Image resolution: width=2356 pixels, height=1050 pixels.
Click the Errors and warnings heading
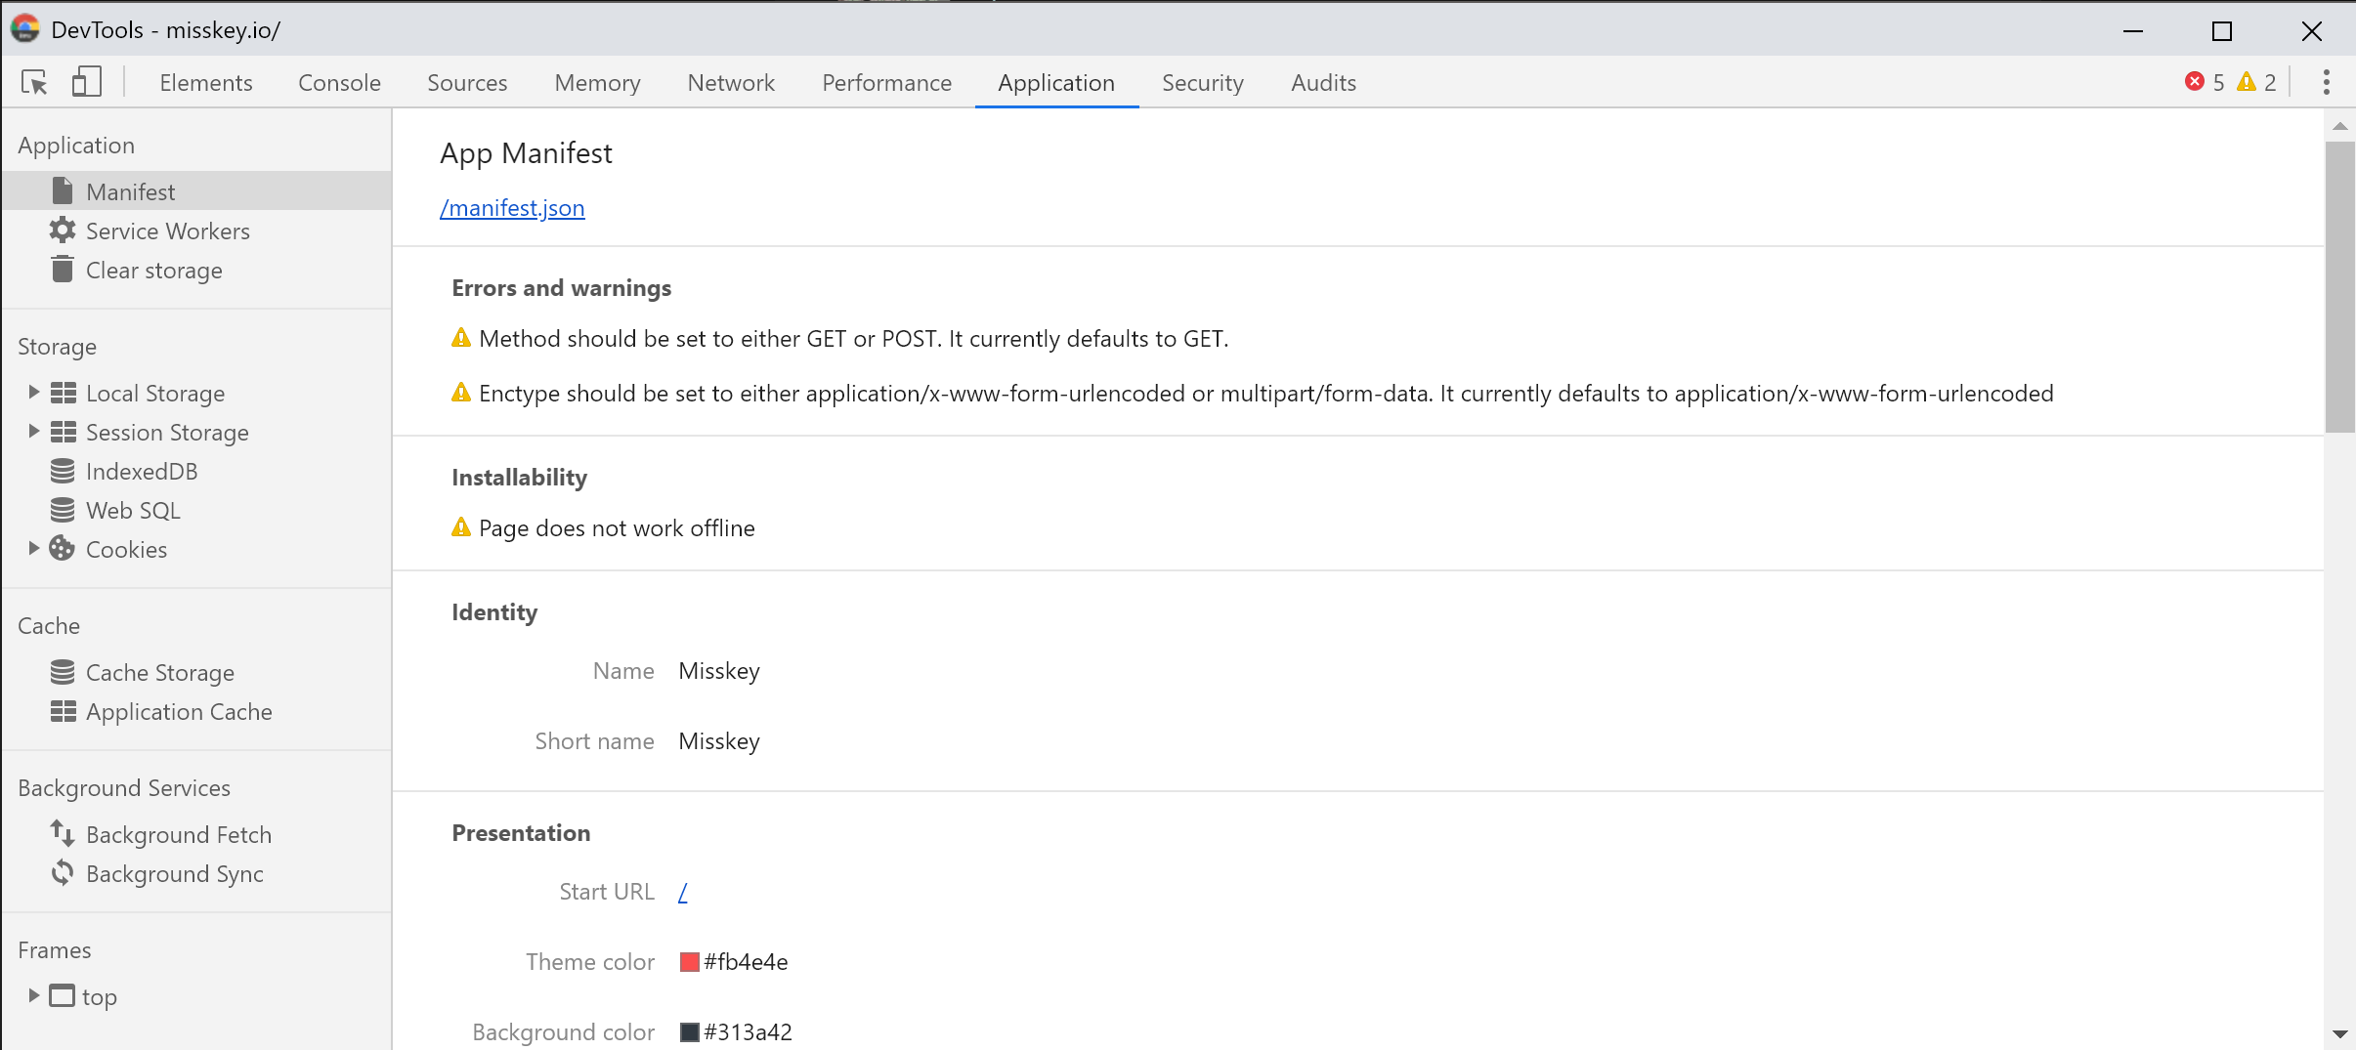(561, 288)
